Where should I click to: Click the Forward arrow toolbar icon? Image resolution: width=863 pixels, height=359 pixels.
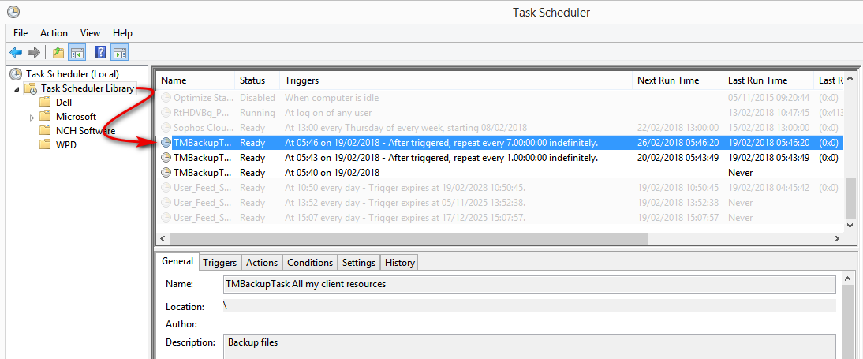34,52
